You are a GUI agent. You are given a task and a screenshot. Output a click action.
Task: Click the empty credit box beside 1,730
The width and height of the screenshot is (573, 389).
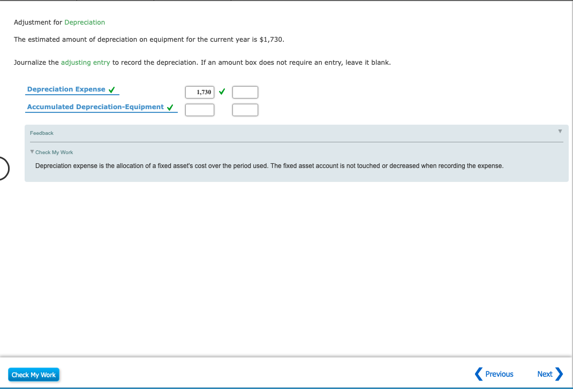(x=245, y=91)
